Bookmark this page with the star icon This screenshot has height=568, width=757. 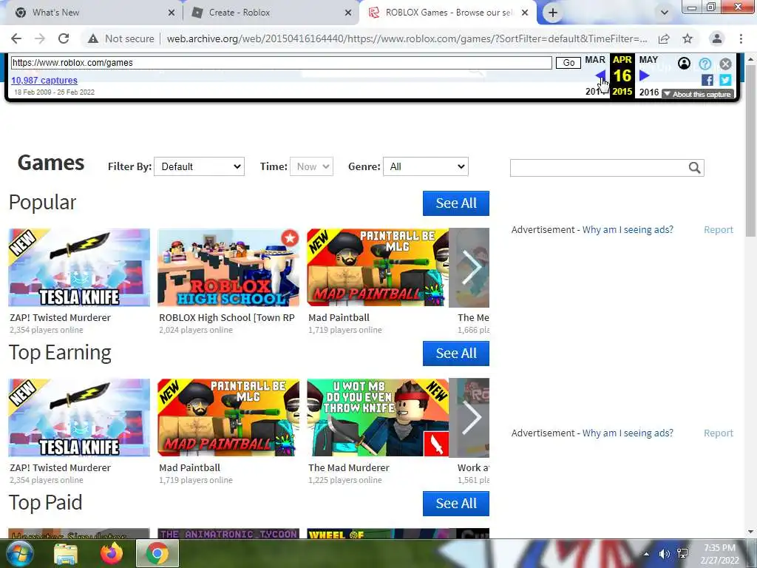tap(688, 38)
